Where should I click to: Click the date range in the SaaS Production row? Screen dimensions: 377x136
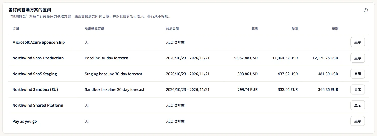[x=188, y=58]
